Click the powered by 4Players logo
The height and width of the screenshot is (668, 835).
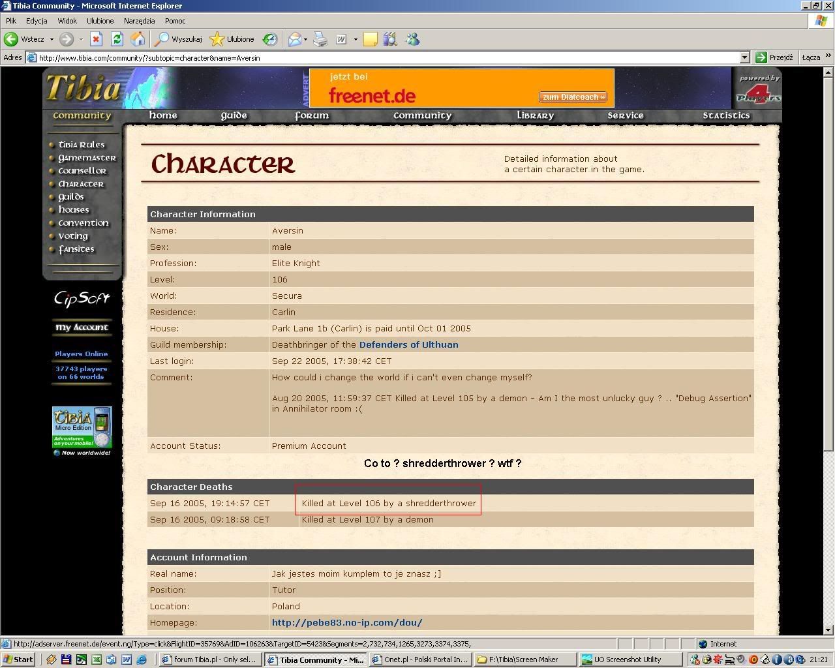tap(758, 89)
